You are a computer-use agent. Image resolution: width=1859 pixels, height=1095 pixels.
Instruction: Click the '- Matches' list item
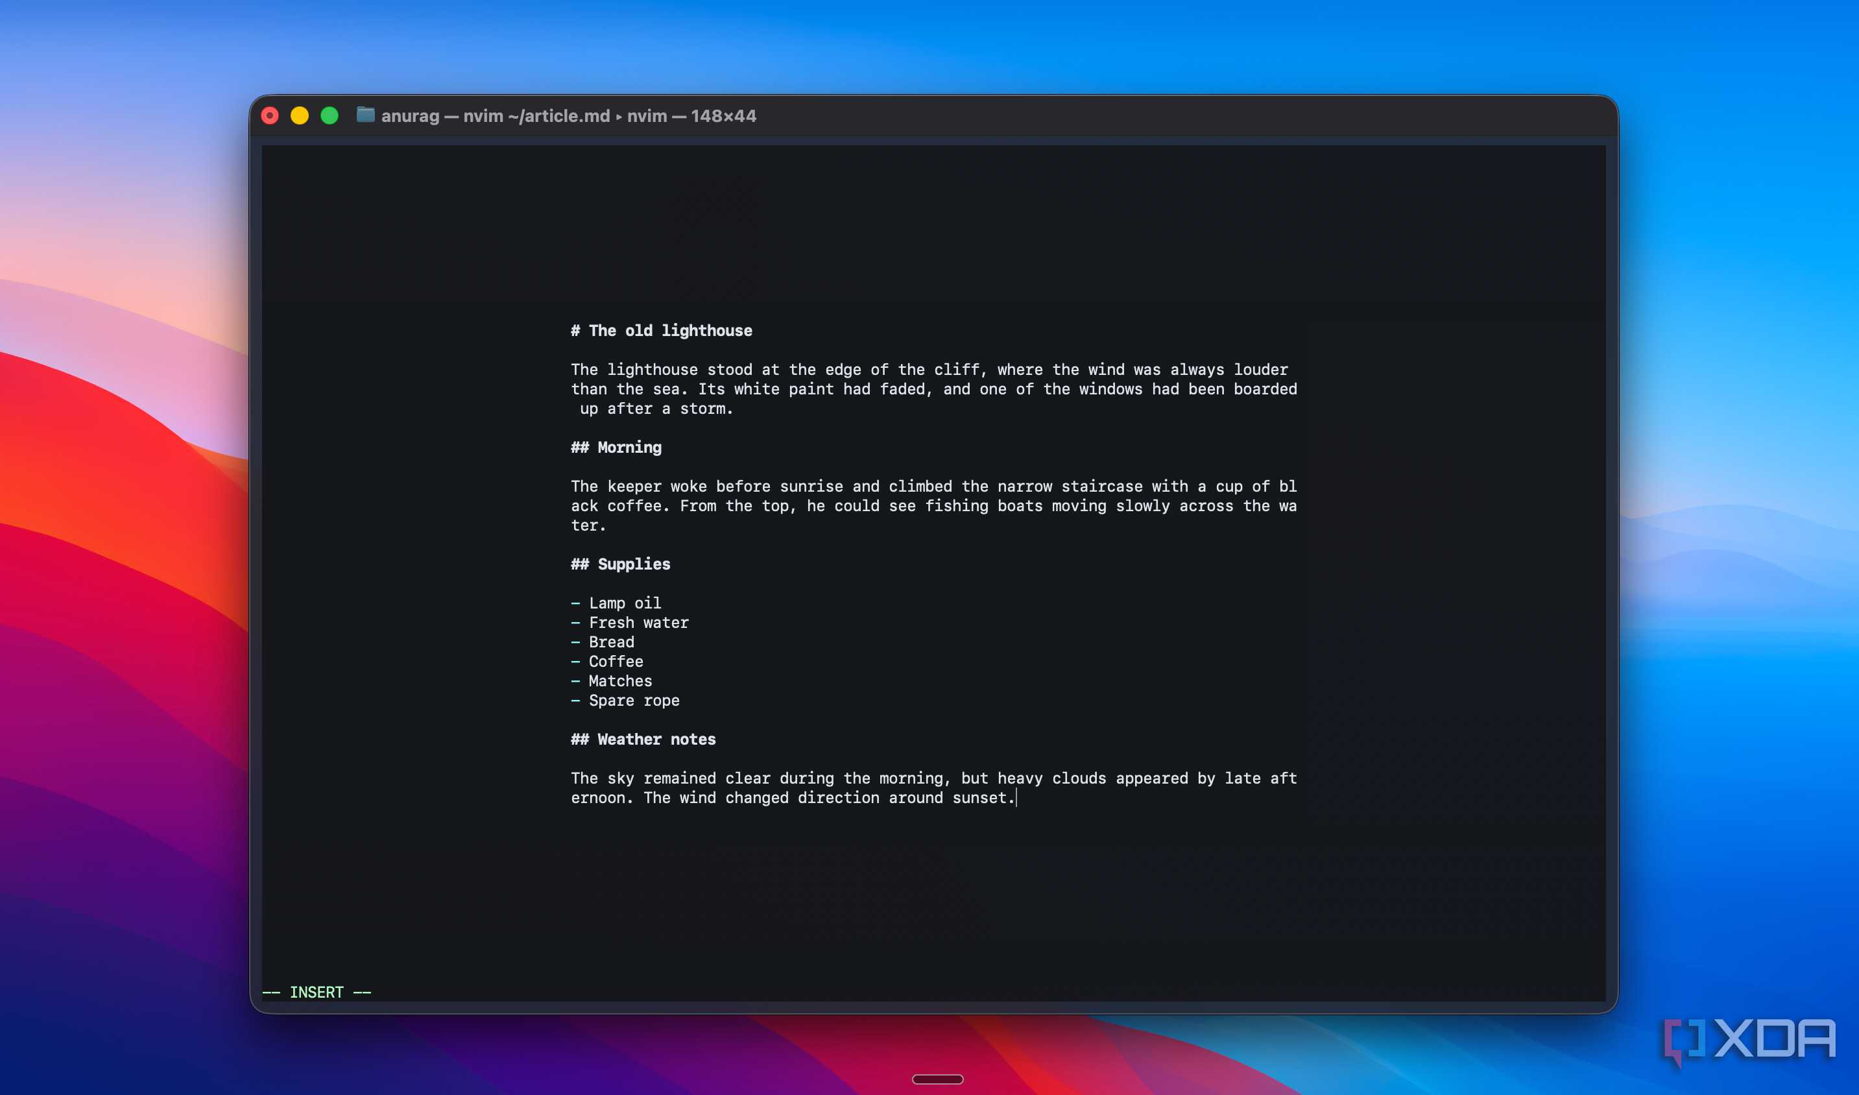(x=612, y=681)
